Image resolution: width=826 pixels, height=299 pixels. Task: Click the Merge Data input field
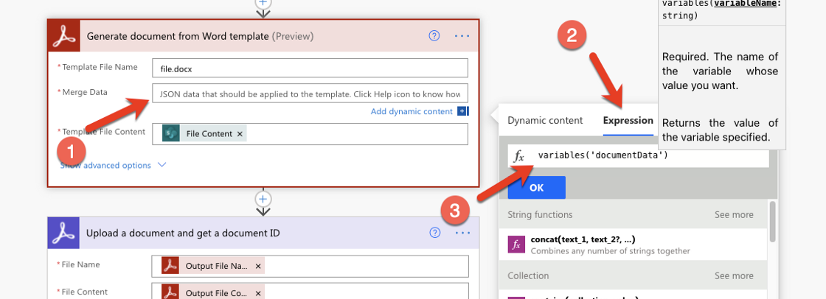310,94
